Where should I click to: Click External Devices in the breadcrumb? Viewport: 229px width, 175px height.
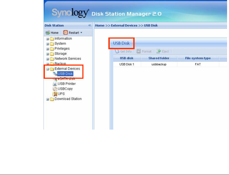[x=124, y=25]
